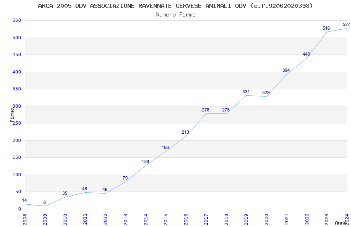Click the x-axis year 2024
Viewport: 351px width, 227px height.
point(347,219)
